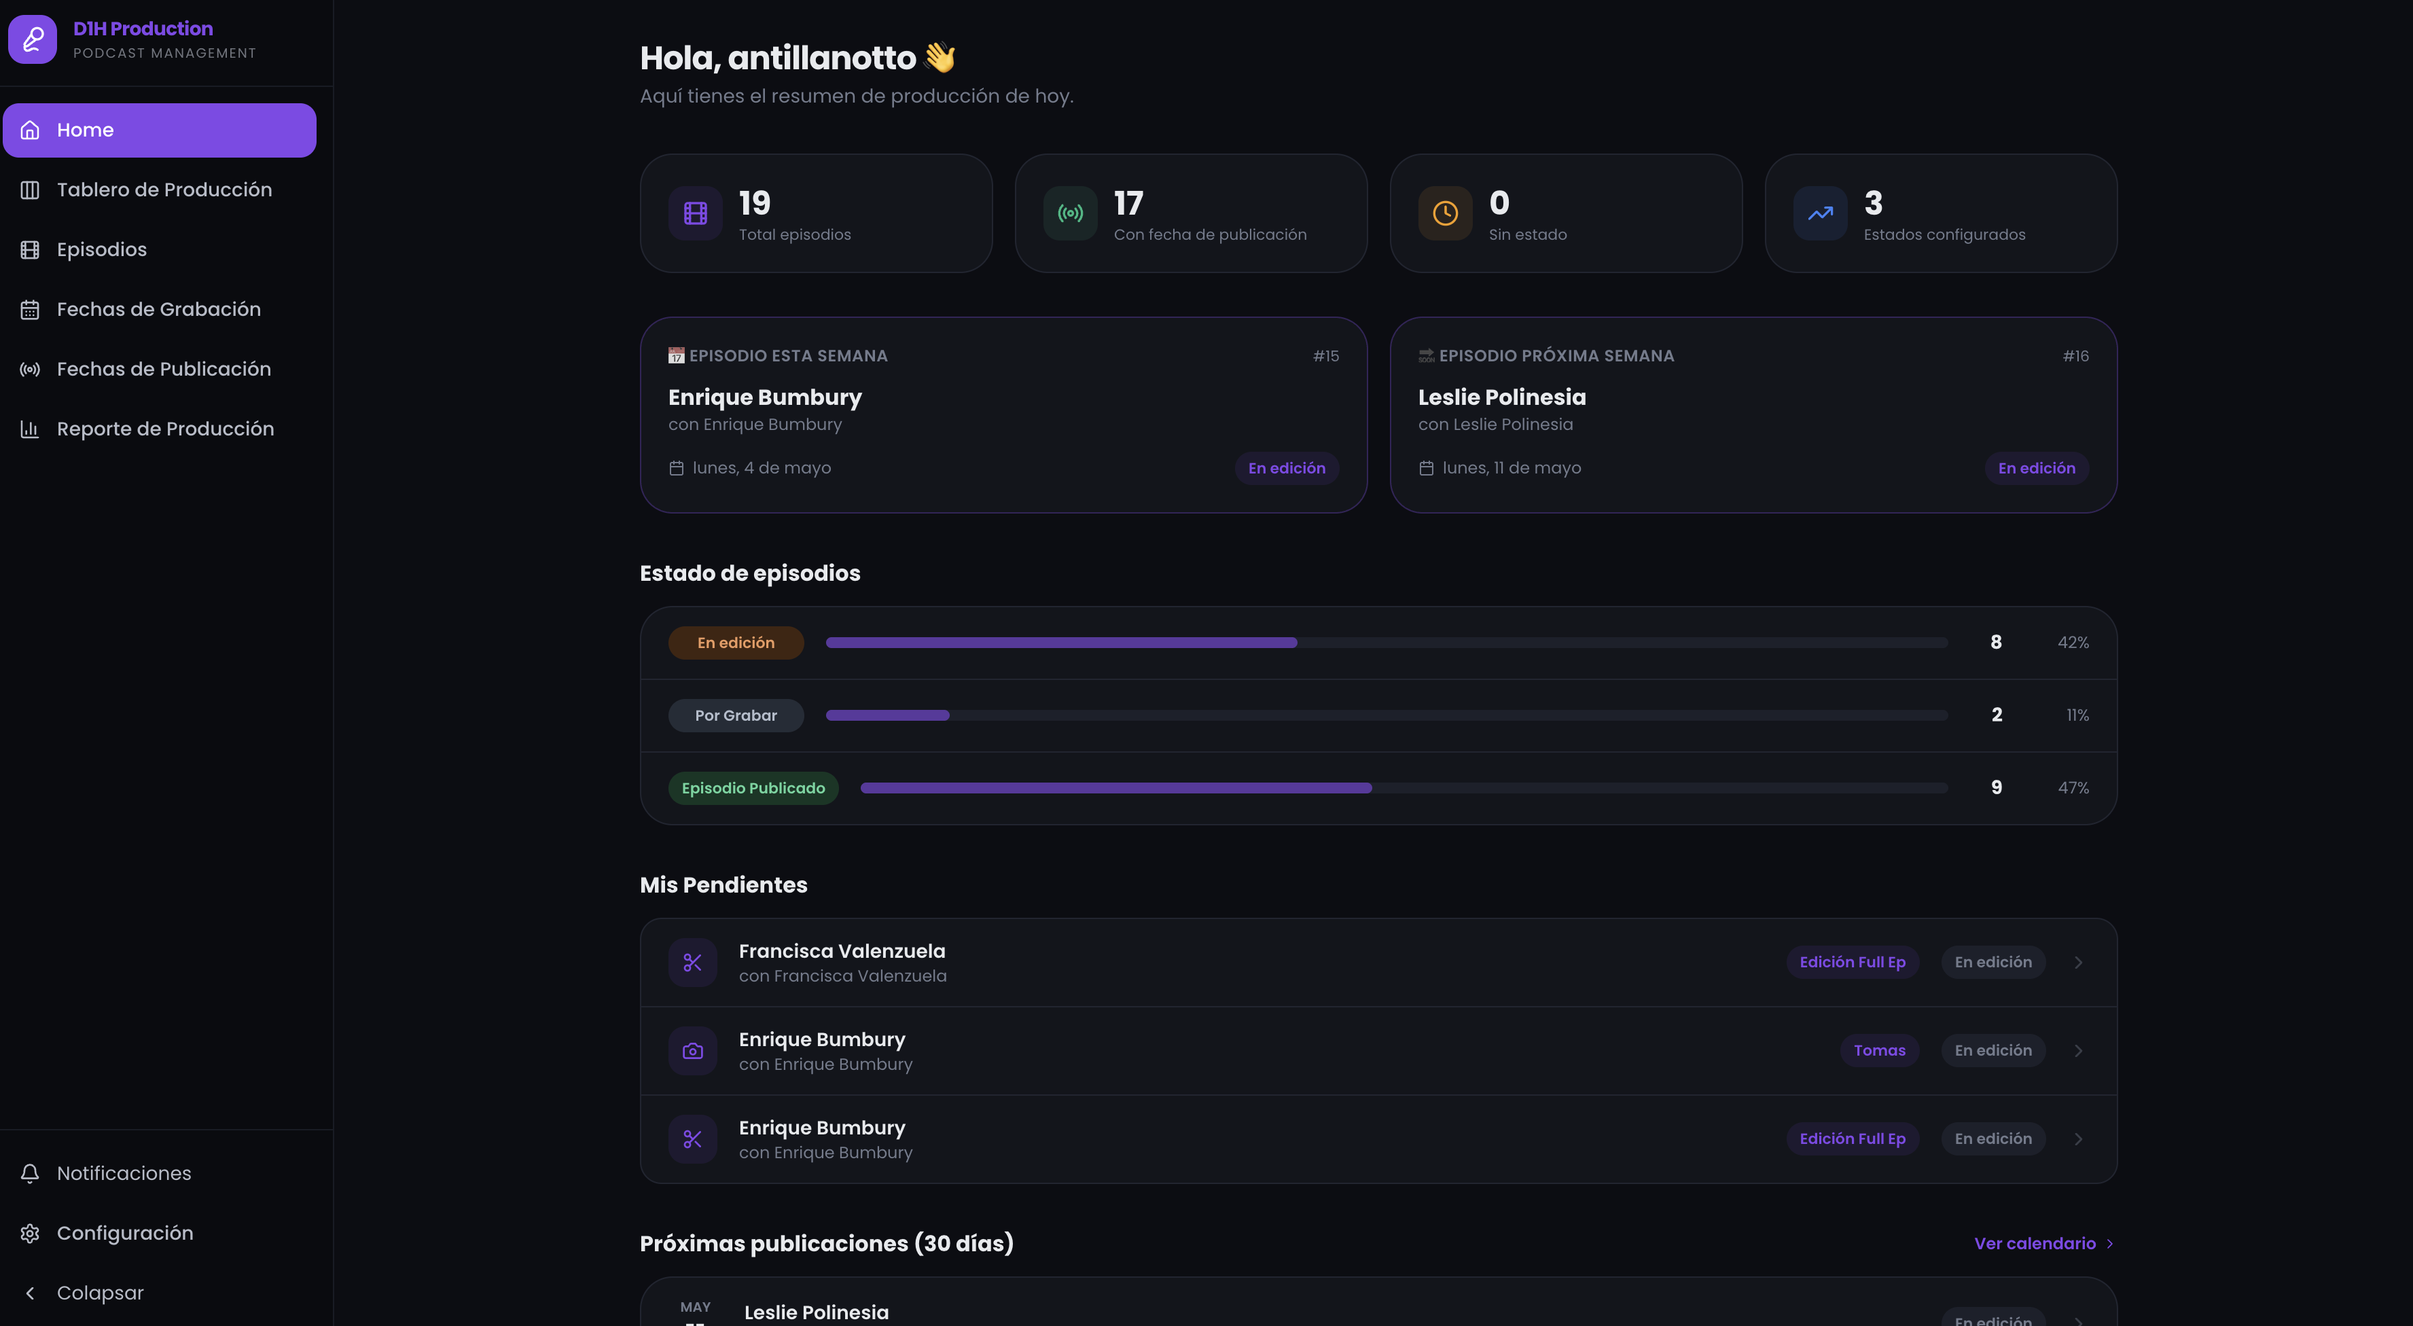Click the count 9 in Episodio Publicado row
2413x1326 pixels.
point(1996,789)
